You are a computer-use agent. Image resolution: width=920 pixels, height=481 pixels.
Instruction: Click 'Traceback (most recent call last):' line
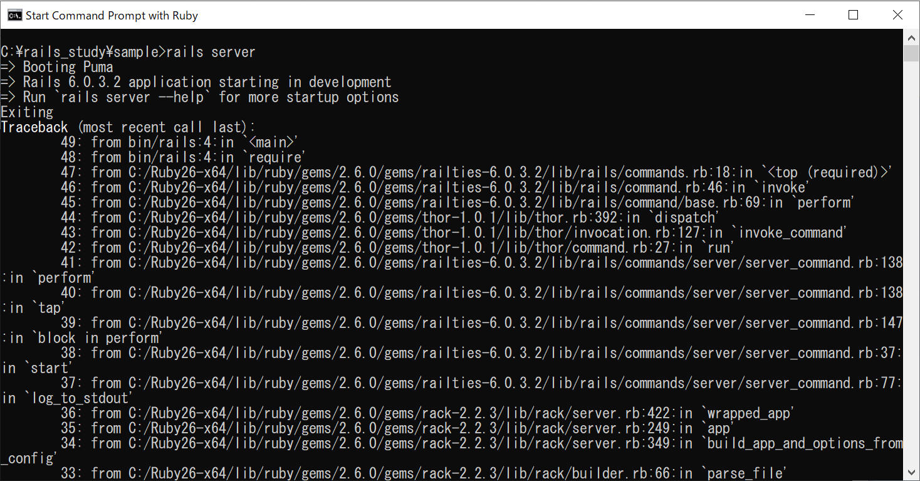[128, 127]
